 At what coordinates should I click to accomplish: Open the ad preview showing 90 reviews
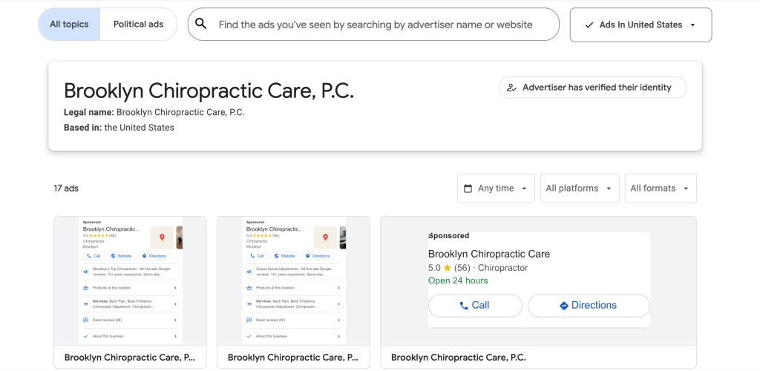(x=293, y=292)
